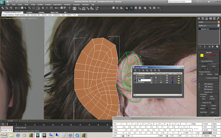Toggle the Preserve UVs checkbox
The image size is (221, 138).
200,102
